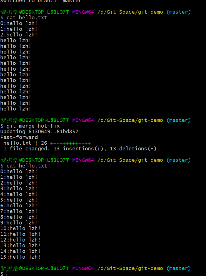Click the line "14:hello lzh!"
This screenshot has height=276, width=206.
coord(20,251)
